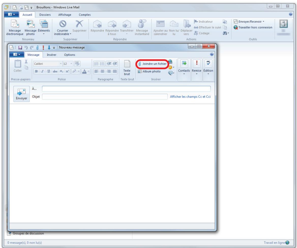Click the highlighter color icon
The width and height of the screenshot is (297, 248).
(74, 71)
